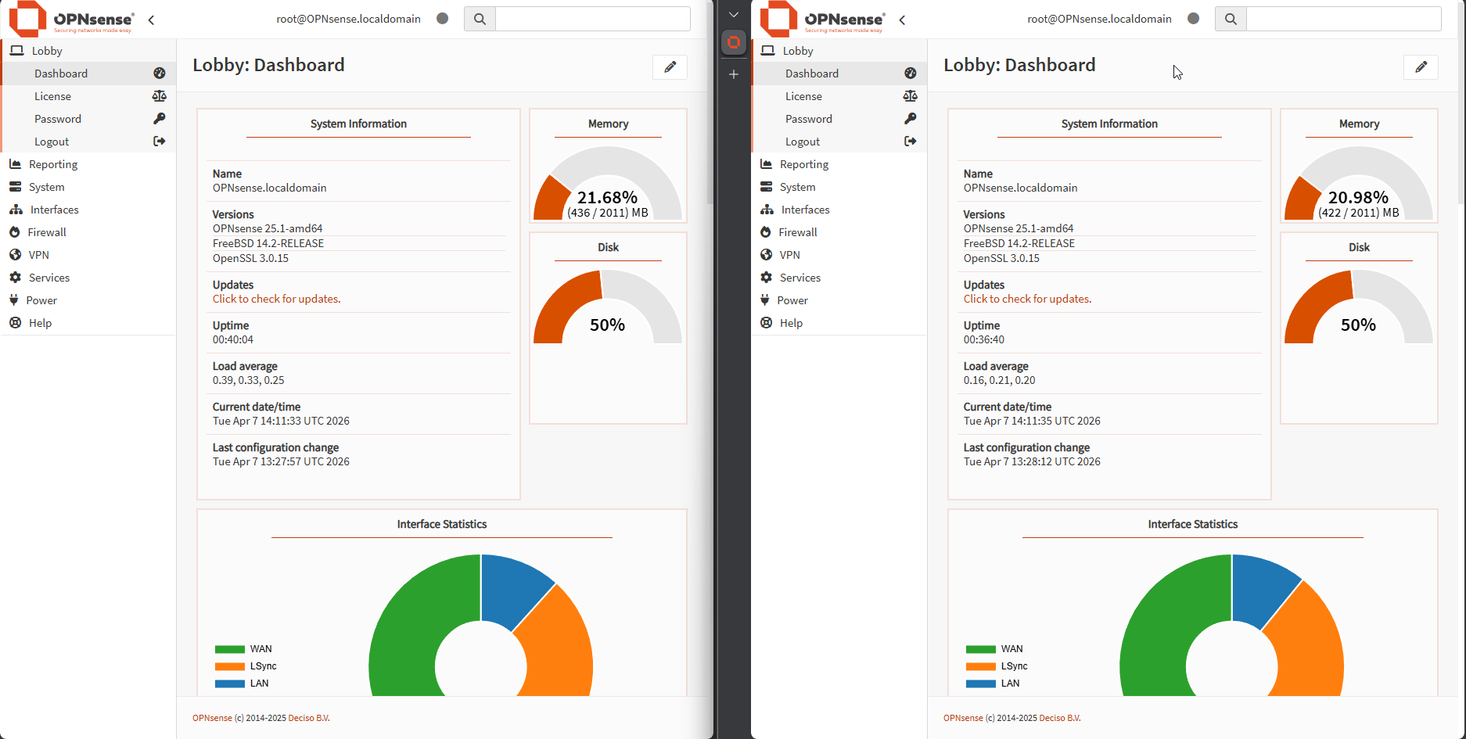Open Password menu item in right window

point(839,119)
